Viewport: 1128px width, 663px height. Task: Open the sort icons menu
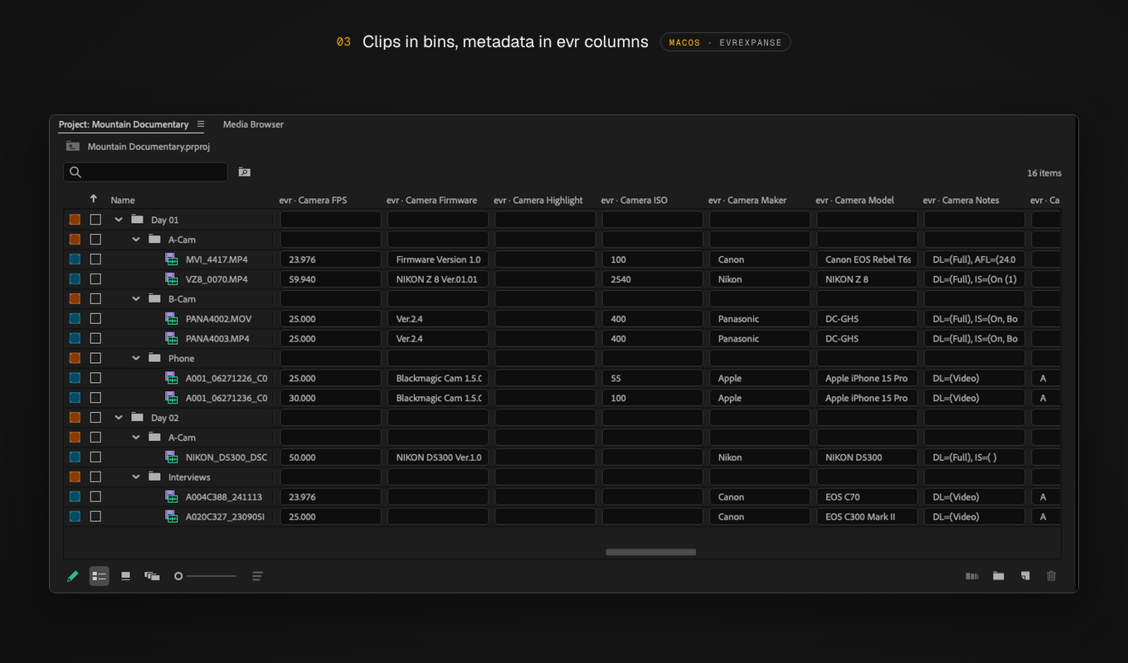[x=257, y=576]
